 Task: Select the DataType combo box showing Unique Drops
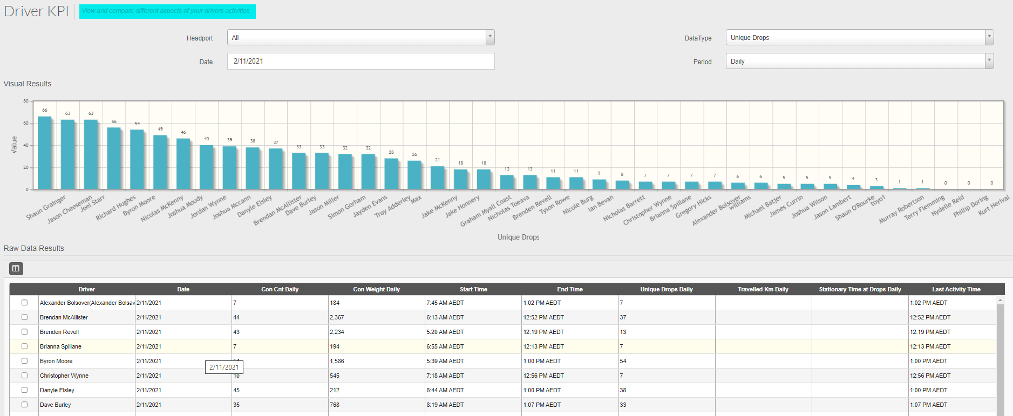pos(860,37)
